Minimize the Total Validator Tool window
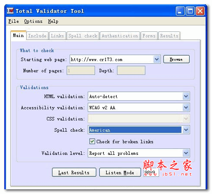Viewport: 212px width, 194px height. [180, 11]
